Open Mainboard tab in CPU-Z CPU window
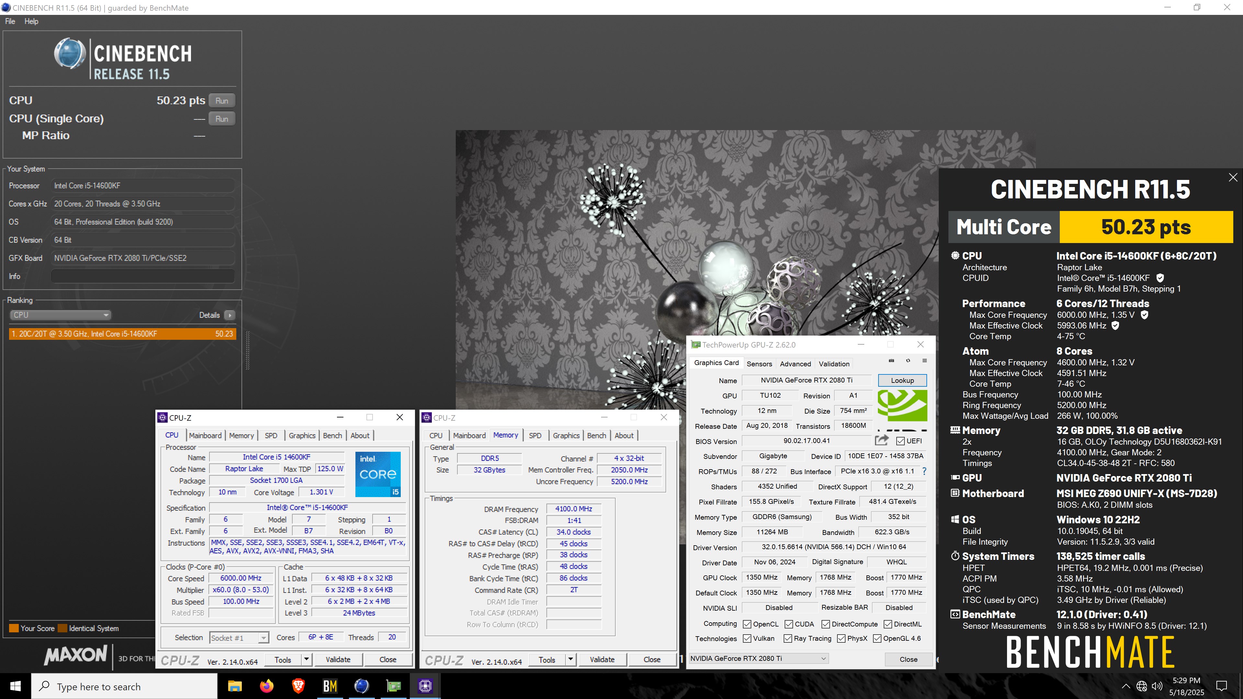Image resolution: width=1243 pixels, height=699 pixels. point(205,435)
